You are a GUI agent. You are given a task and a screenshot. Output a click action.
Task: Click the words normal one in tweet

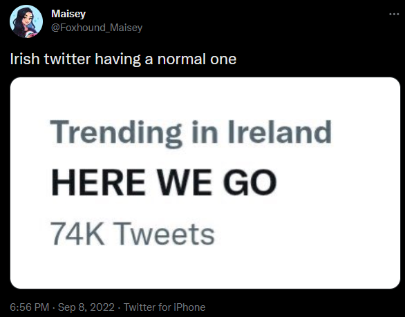click(x=197, y=59)
